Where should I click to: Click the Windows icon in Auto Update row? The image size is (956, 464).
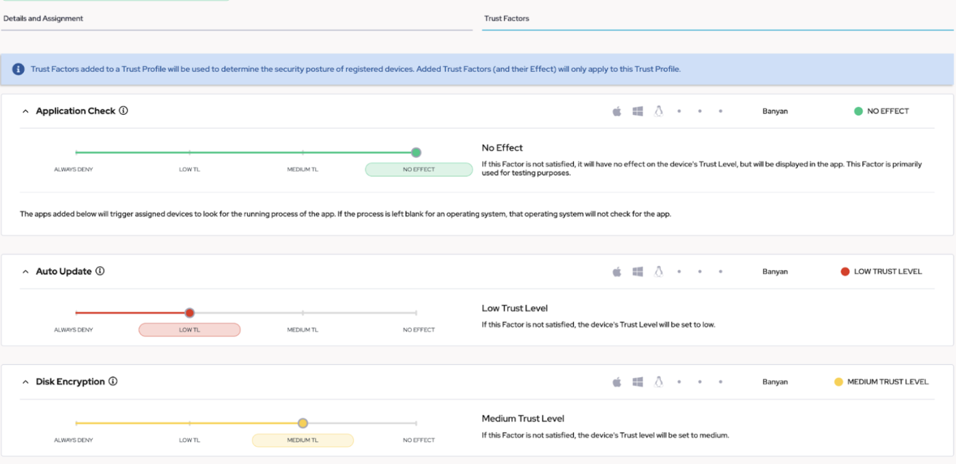tap(638, 272)
